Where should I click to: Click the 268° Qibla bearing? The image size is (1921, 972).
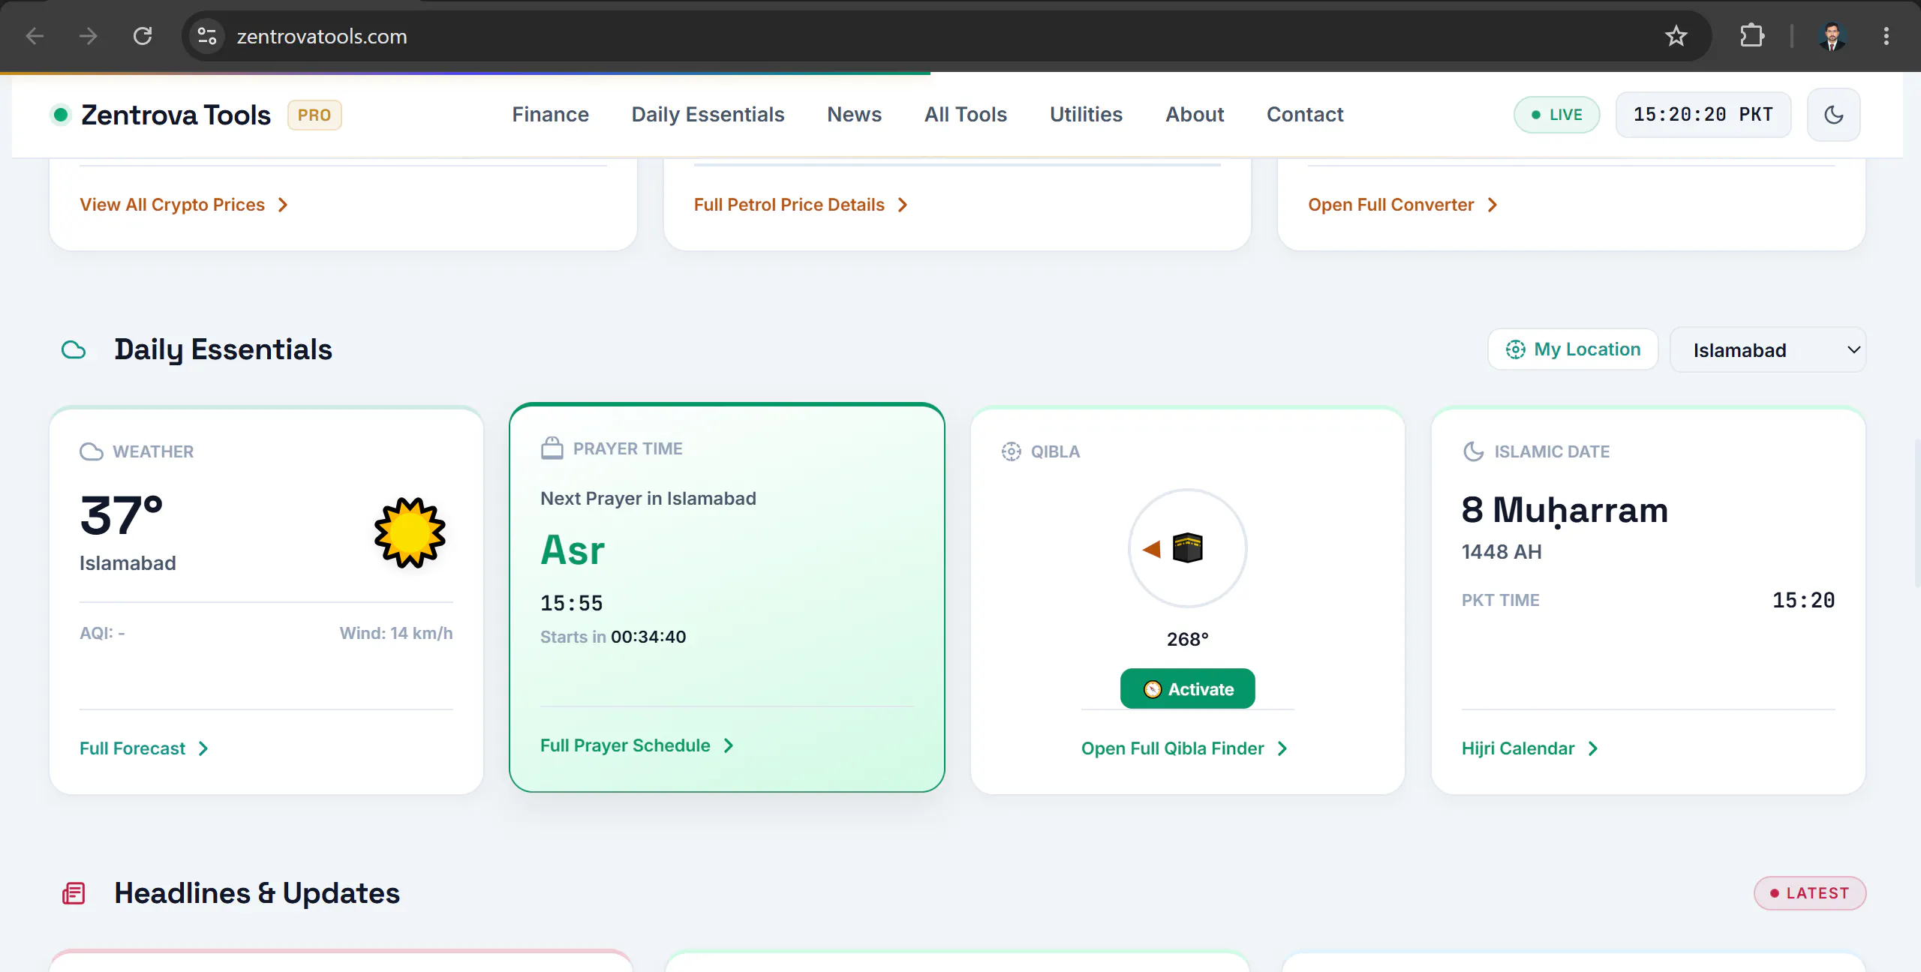tap(1188, 639)
